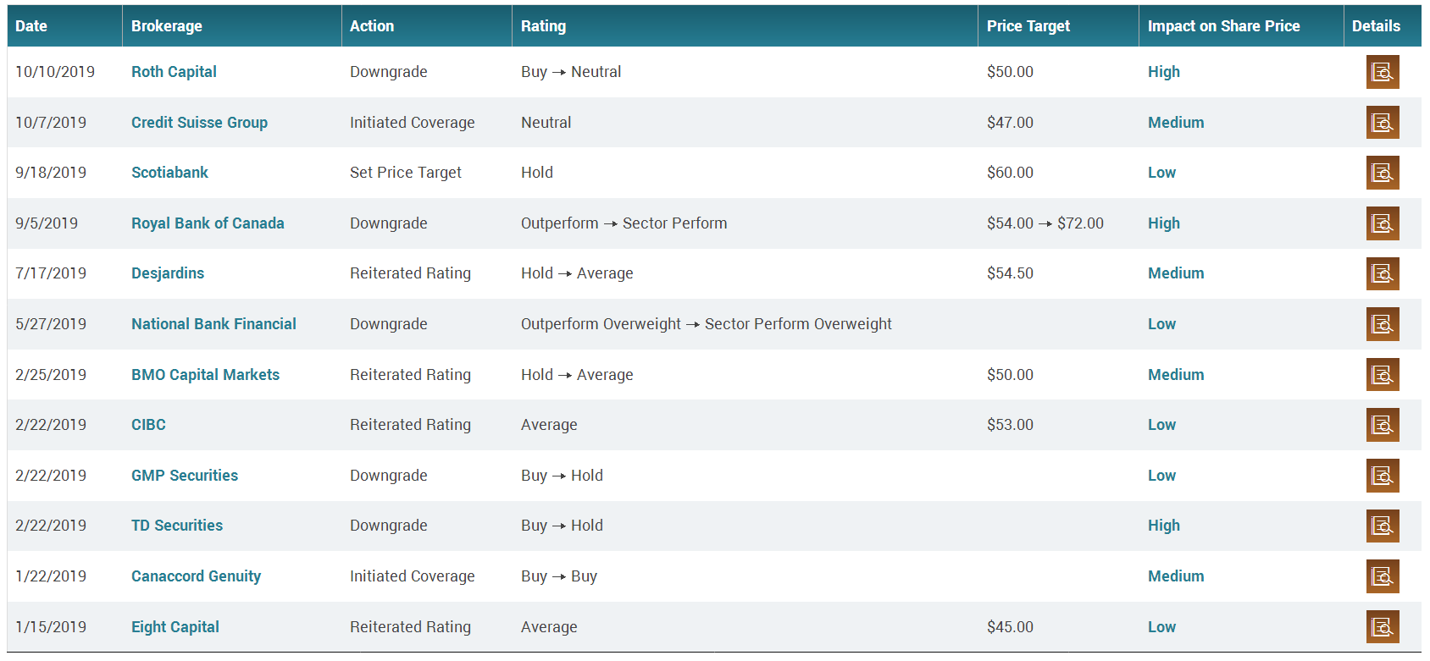View details icon for Canaccord Genuity row
The width and height of the screenshot is (1430, 661).
[x=1382, y=576]
